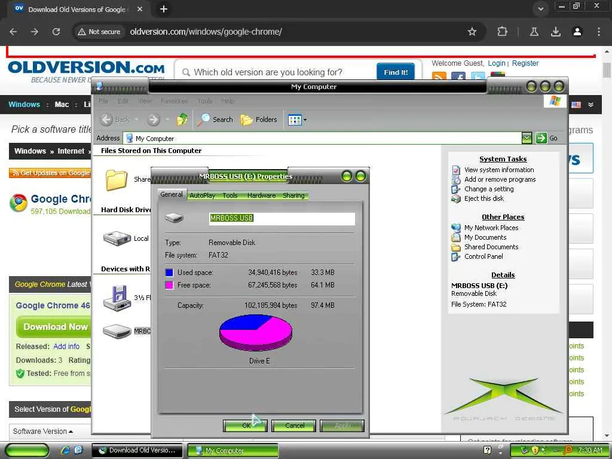Image resolution: width=612 pixels, height=459 pixels.
Task: Switch to the AutoPlay tab
Action: [202, 195]
